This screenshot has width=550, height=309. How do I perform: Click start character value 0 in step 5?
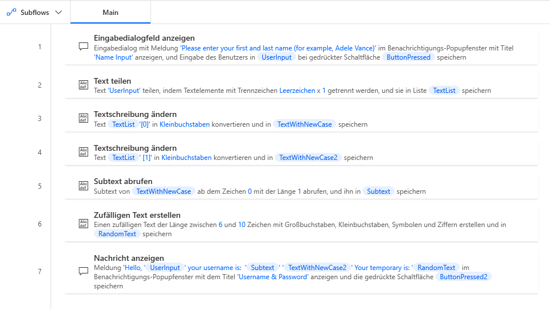(250, 191)
